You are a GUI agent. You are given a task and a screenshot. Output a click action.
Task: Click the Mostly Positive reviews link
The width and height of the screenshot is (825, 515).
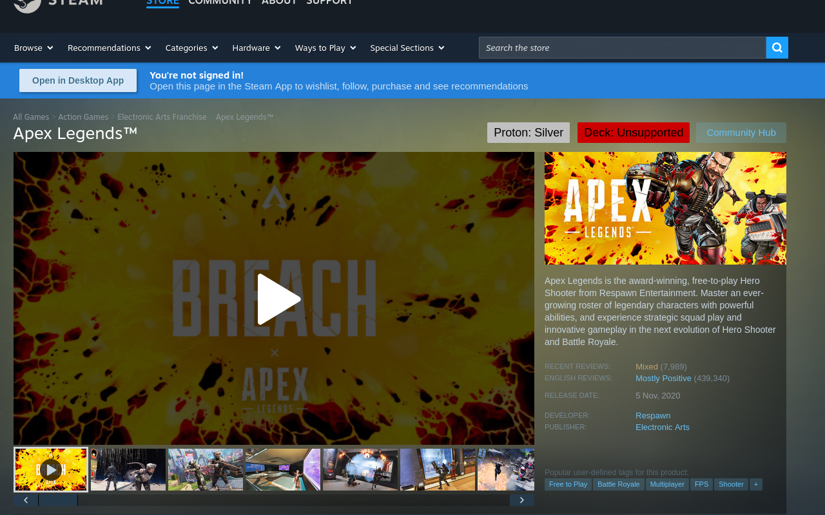[663, 379]
